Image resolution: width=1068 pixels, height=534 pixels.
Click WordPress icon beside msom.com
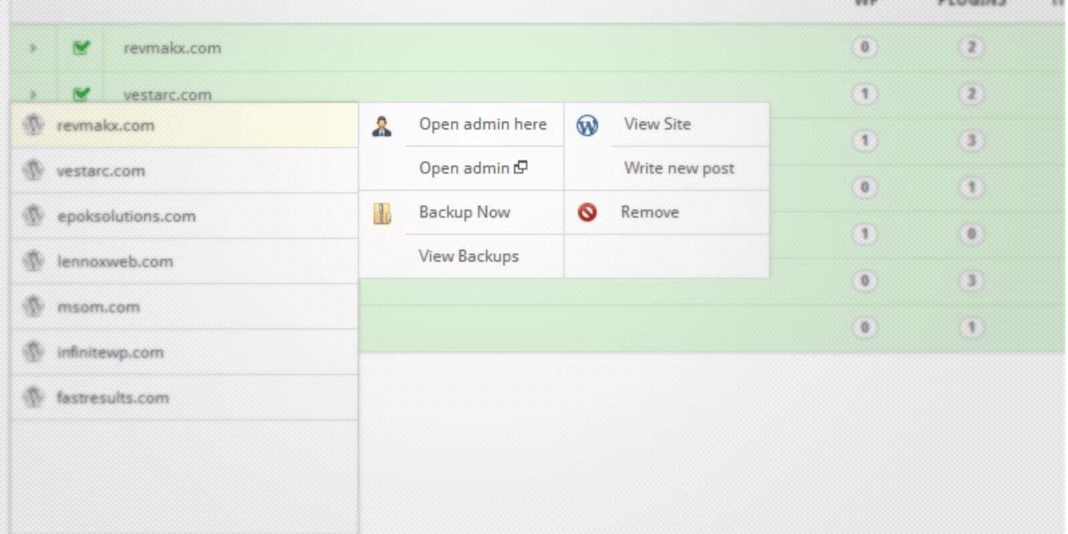pos(33,306)
